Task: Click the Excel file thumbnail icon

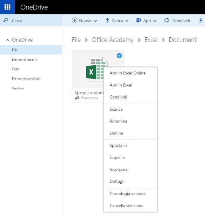Action: coord(95,69)
